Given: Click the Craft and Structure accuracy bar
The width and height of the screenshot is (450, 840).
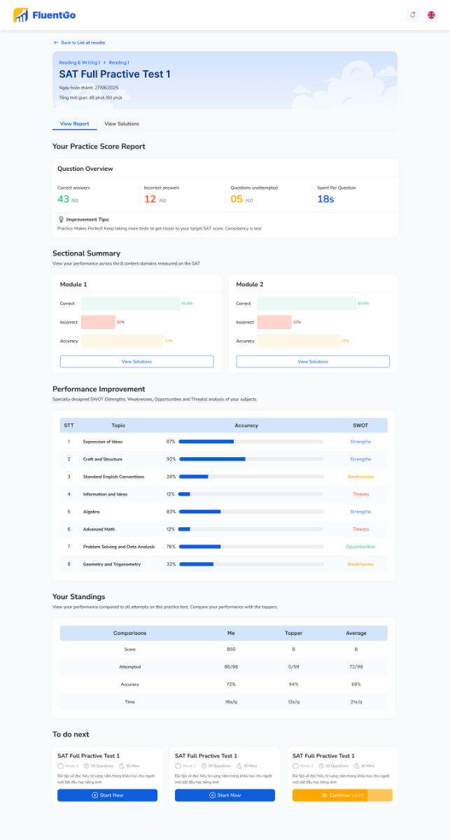Looking at the screenshot, I should point(251,459).
